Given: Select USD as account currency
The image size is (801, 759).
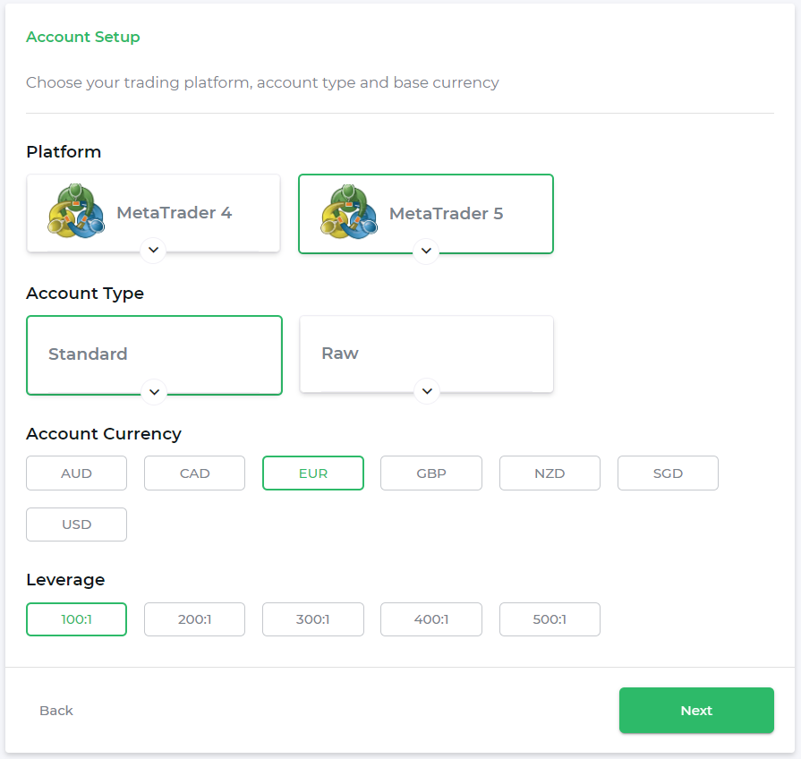Looking at the screenshot, I should click(x=77, y=524).
